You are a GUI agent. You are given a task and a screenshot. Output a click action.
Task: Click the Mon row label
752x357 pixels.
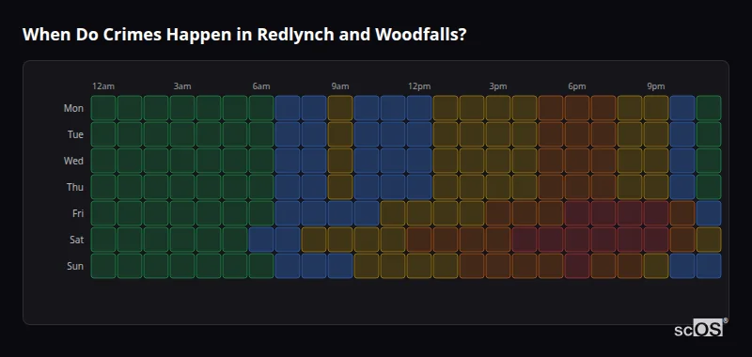[x=73, y=108]
